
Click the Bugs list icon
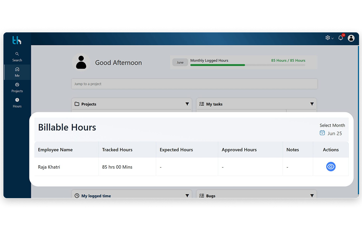[x=201, y=196]
